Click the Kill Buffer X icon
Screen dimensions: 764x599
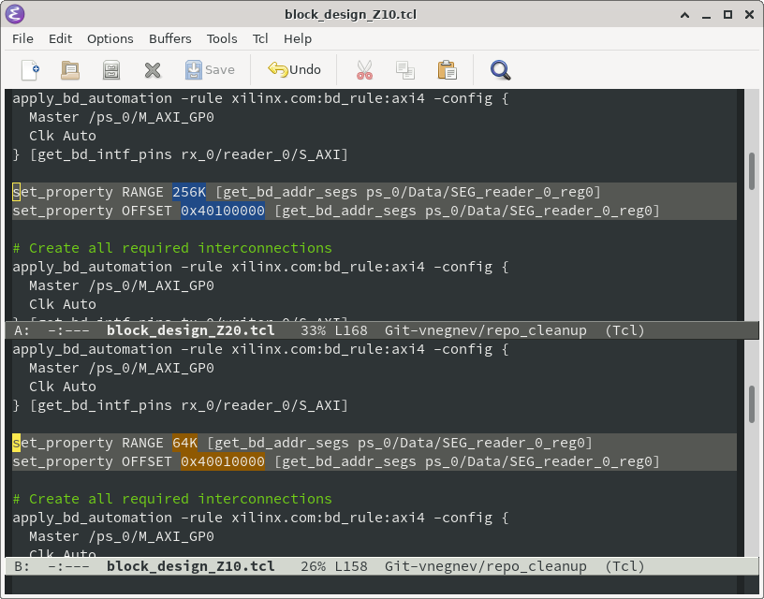click(153, 70)
